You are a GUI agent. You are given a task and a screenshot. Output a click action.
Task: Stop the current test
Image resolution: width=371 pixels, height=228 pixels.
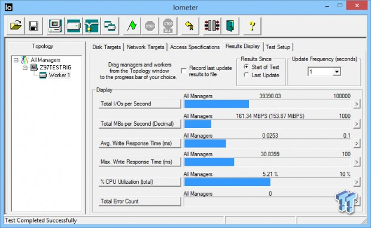(150, 26)
